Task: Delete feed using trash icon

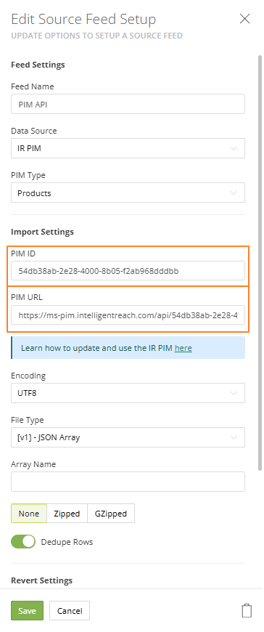Action: coord(247,610)
